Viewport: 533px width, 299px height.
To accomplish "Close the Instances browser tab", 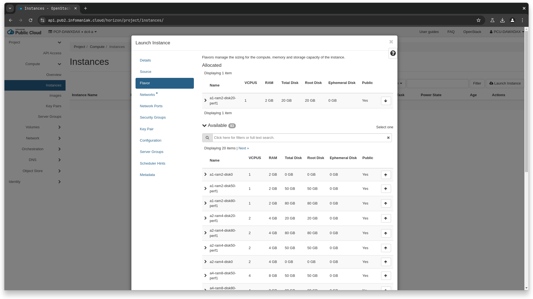I will (x=76, y=9).
